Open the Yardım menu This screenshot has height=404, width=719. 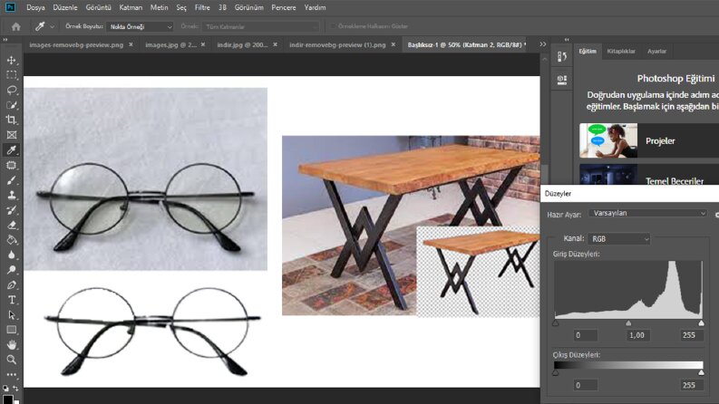(x=315, y=8)
